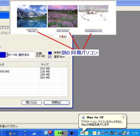Select the 2.26 MB row
The image size is (140, 136).
(34, 72)
